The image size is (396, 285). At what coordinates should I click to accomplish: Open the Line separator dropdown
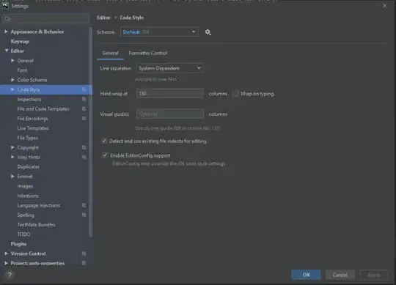[x=169, y=68]
